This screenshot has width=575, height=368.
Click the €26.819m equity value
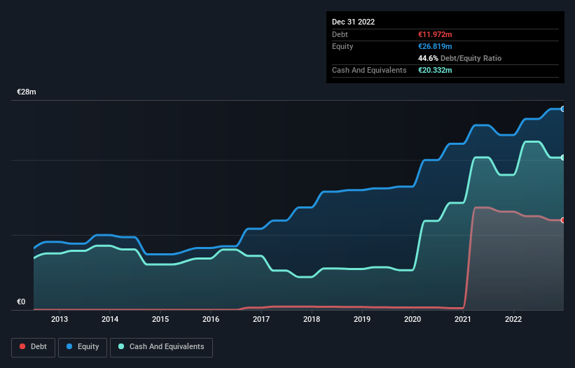tap(435, 46)
